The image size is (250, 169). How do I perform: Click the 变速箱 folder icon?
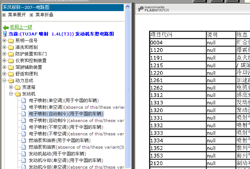17,87
